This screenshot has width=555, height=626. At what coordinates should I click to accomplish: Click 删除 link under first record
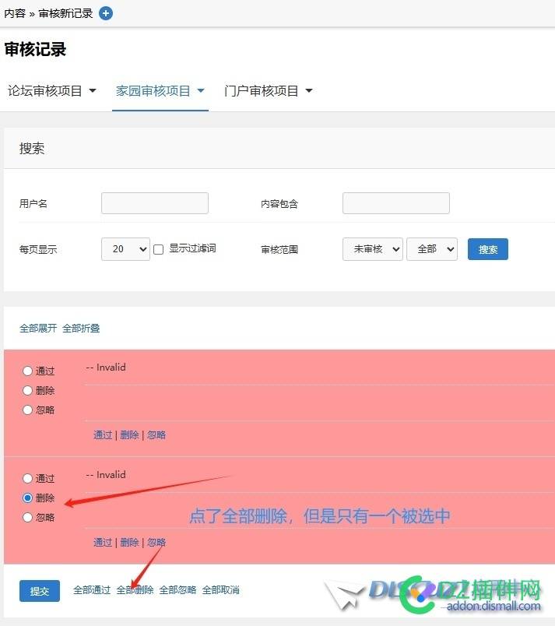(x=129, y=434)
